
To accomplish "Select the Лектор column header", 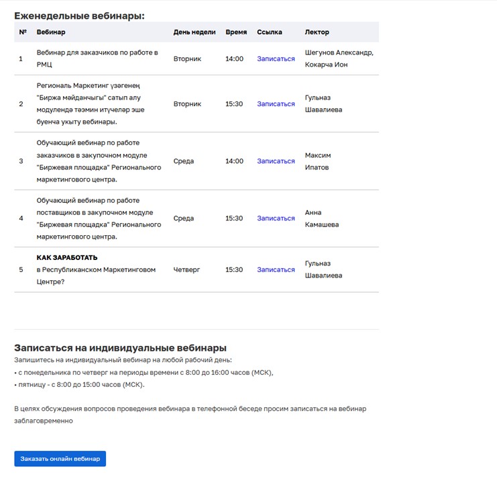I will click(x=317, y=32).
